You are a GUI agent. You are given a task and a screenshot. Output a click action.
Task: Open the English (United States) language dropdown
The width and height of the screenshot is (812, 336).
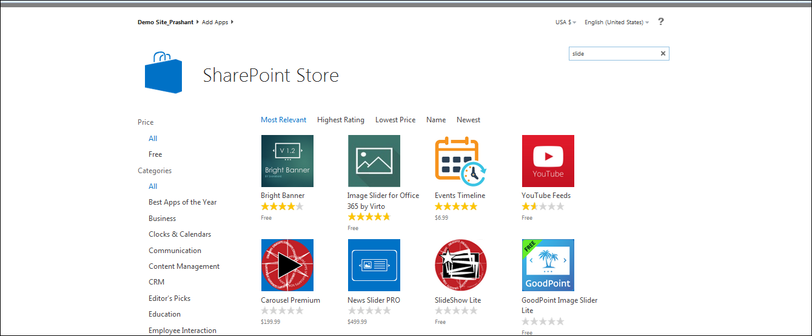coord(617,22)
